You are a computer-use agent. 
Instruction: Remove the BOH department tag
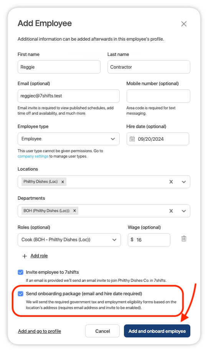point(74,211)
